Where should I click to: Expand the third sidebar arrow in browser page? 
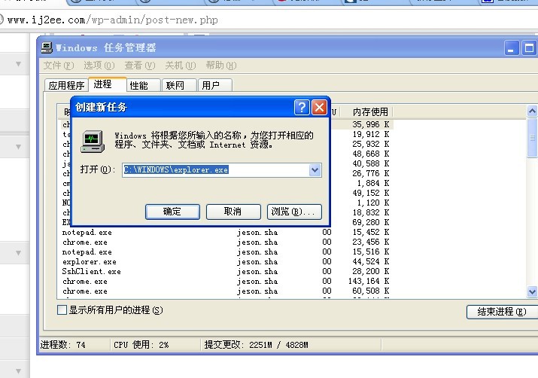(19, 253)
